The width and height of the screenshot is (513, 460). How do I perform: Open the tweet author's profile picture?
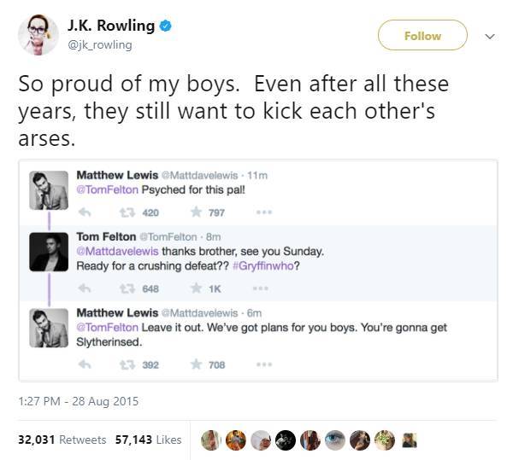38,35
